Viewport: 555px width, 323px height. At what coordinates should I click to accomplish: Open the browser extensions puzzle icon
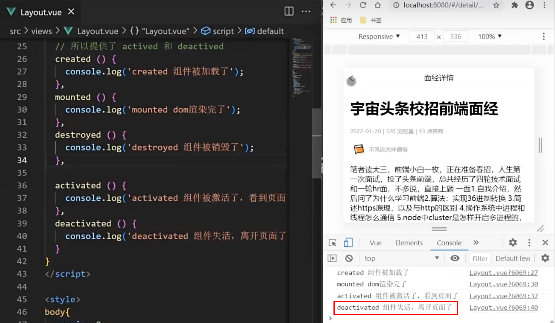pos(515,5)
